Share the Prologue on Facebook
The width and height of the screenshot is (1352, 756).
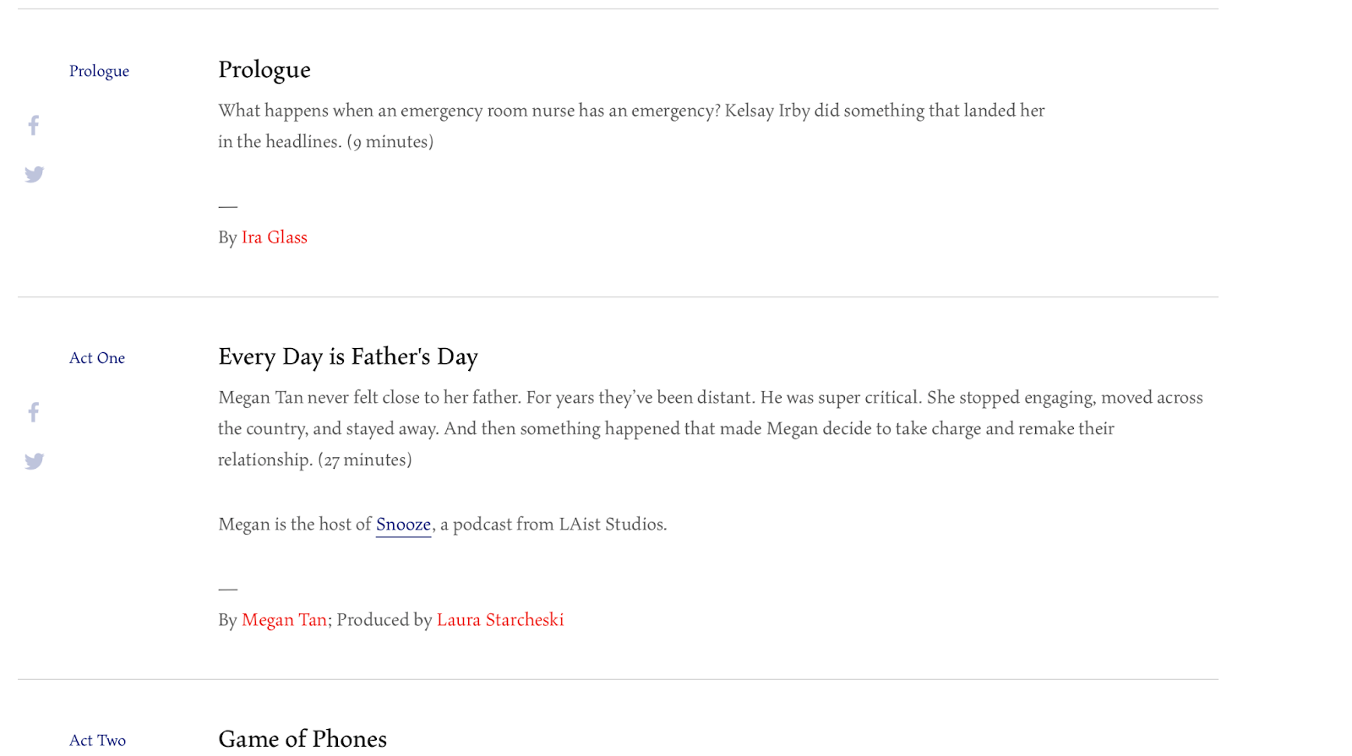point(34,126)
